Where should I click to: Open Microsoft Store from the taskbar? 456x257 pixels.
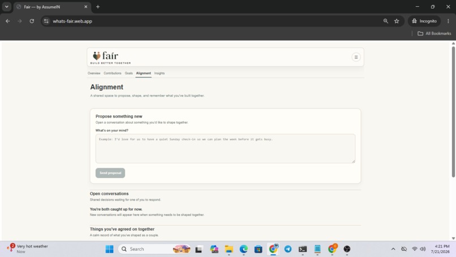(258, 249)
